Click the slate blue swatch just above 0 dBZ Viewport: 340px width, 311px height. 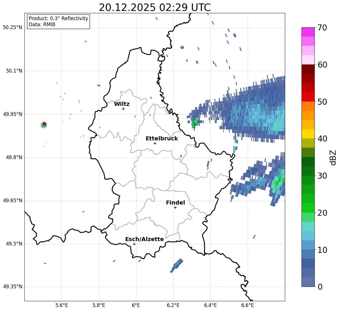click(x=308, y=282)
